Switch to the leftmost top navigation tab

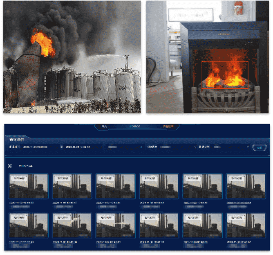[104, 126]
